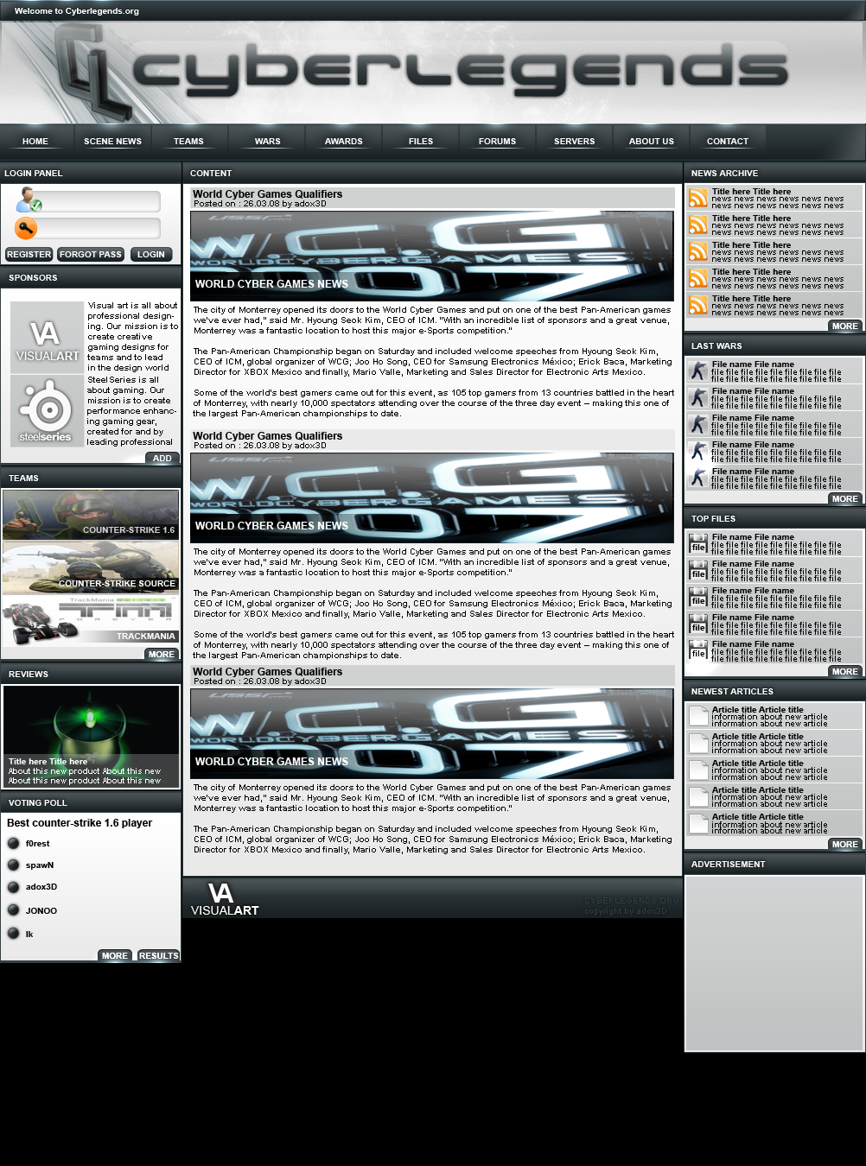Show MORE teams in Teams panel
This screenshot has height=1166, width=866.
pyautogui.click(x=161, y=655)
